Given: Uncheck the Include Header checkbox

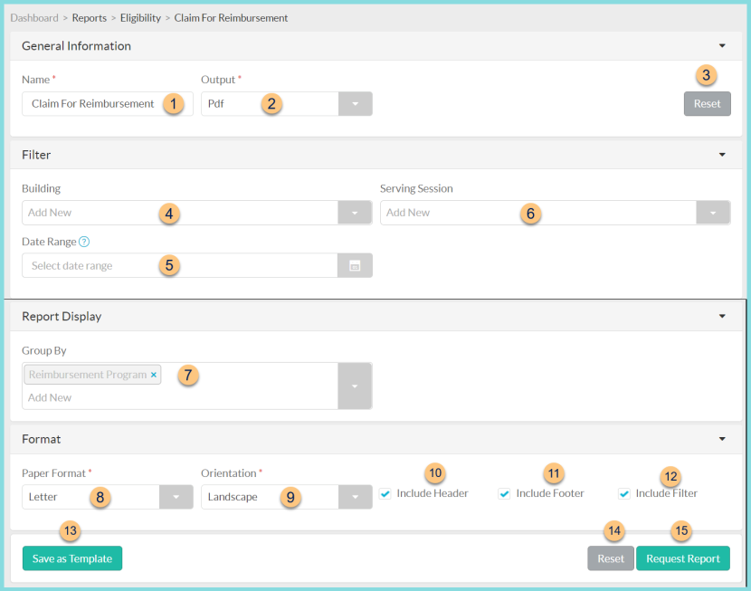Looking at the screenshot, I should pyautogui.click(x=385, y=493).
